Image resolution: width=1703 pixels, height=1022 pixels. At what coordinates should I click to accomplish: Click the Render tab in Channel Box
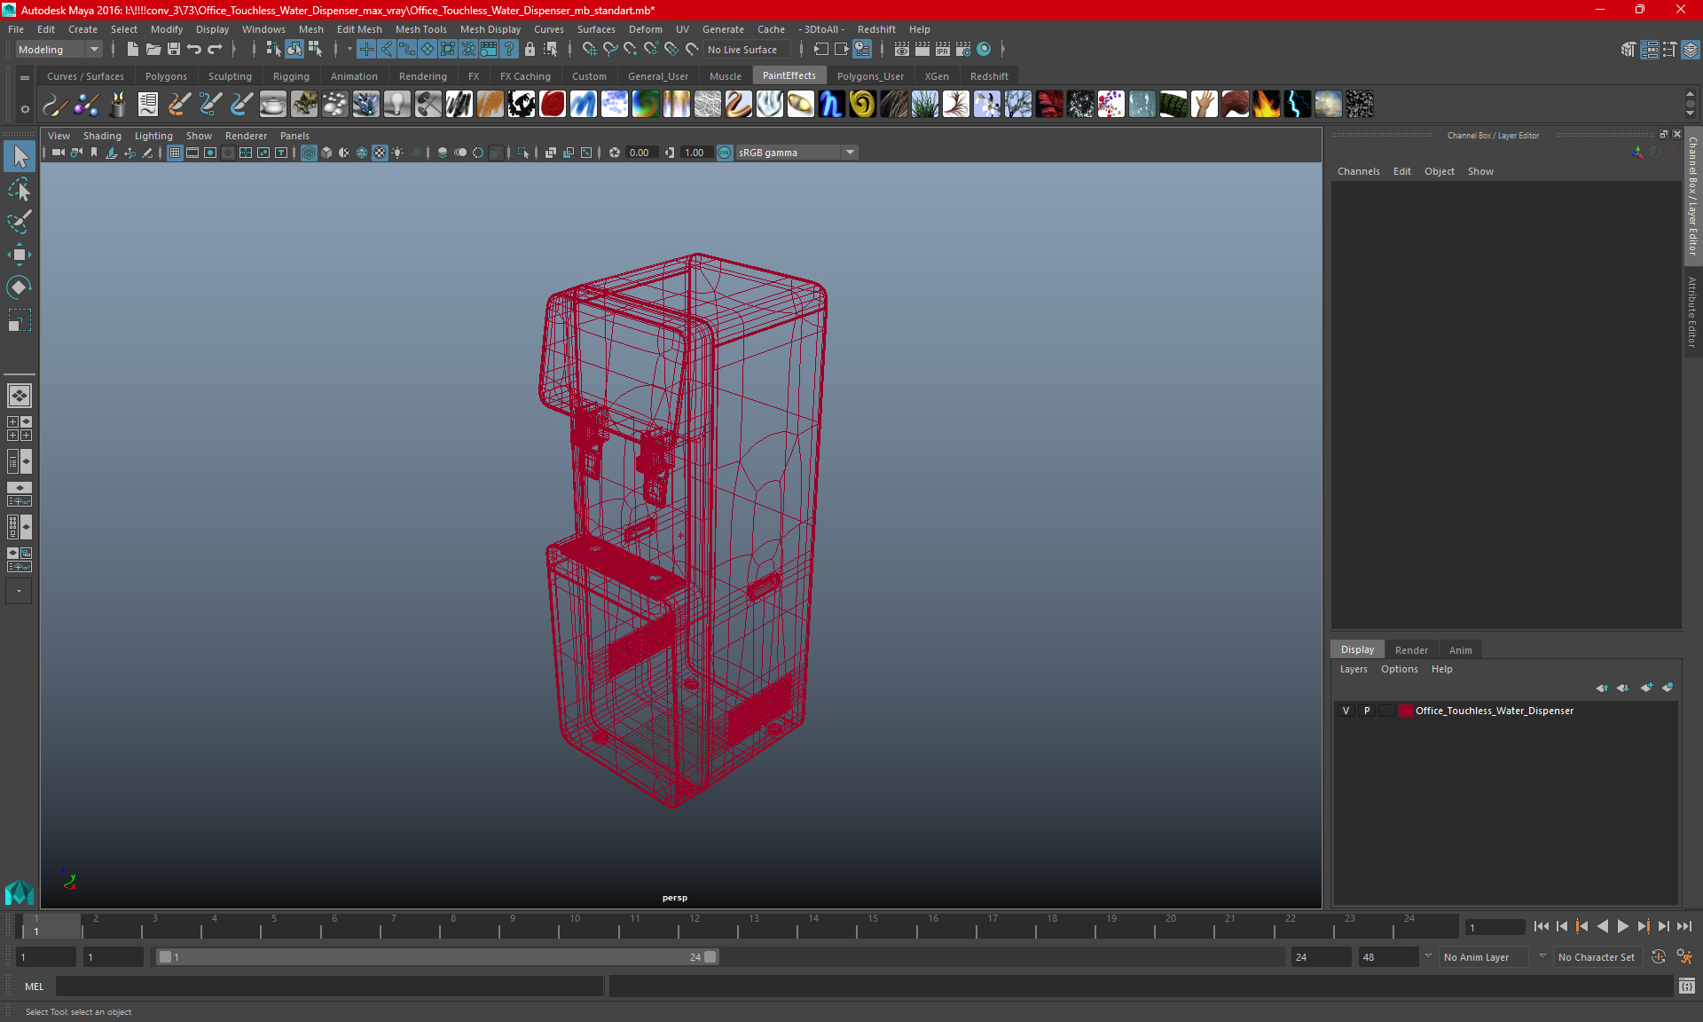pyautogui.click(x=1411, y=649)
